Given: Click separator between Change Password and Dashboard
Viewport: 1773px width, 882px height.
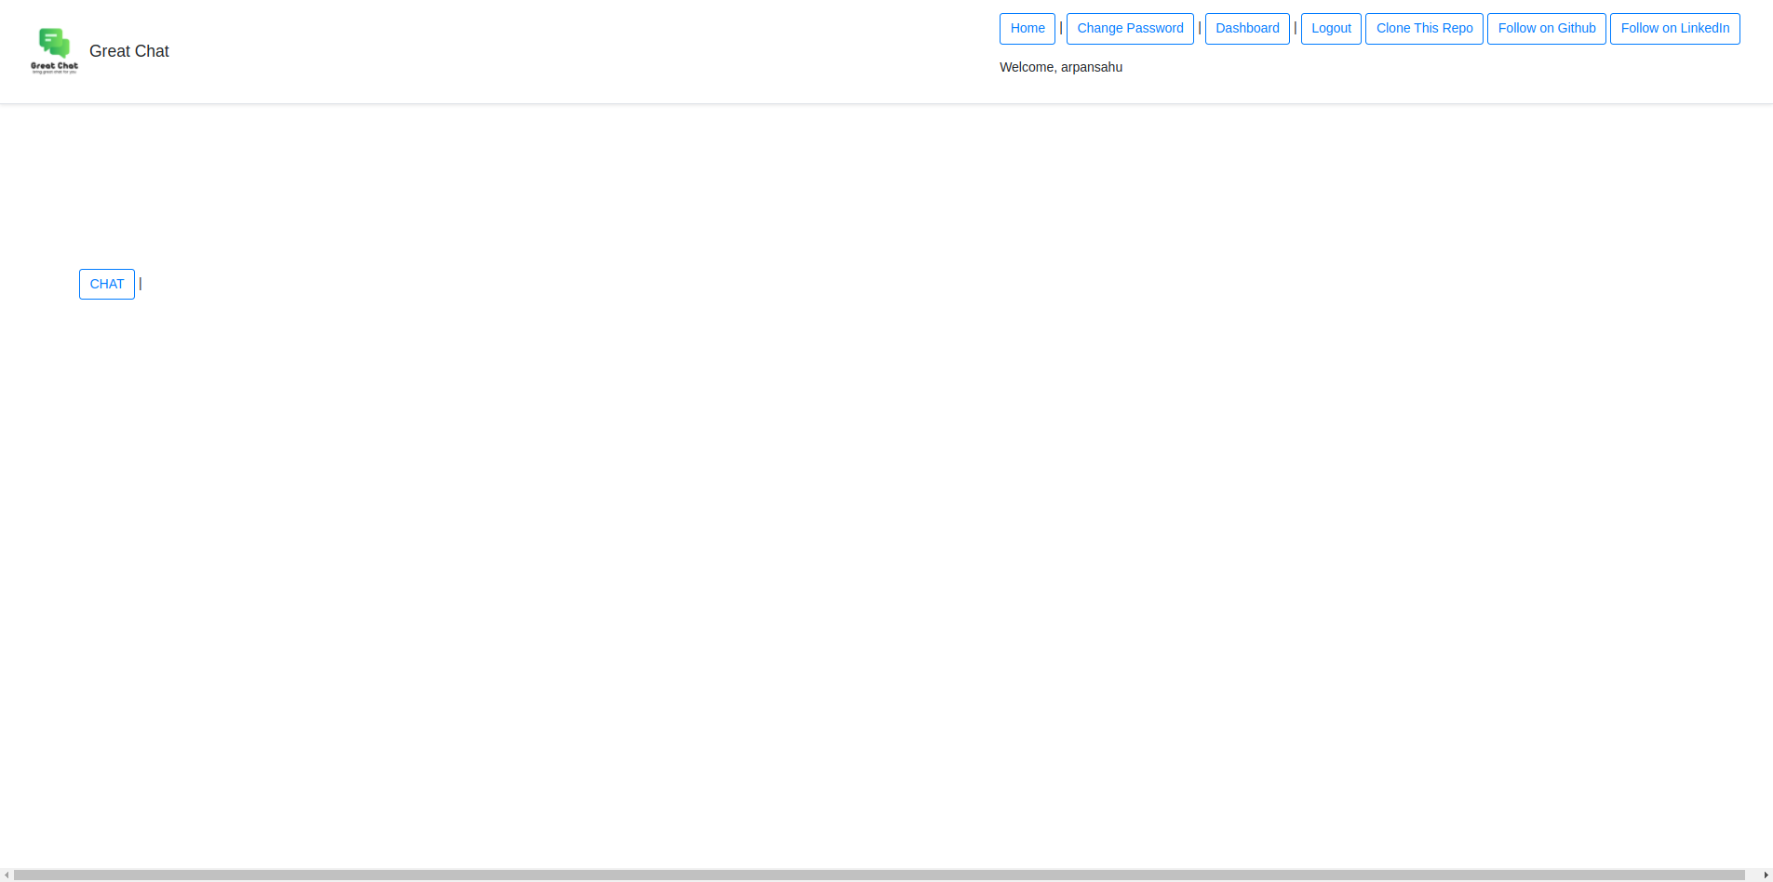Looking at the screenshot, I should [1200, 29].
